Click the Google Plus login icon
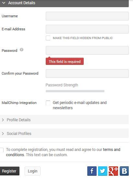 [x=113, y=171]
